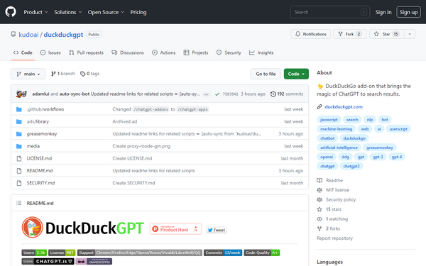Image resolution: width=426 pixels, height=266 pixels.
Task: Select the userscript topic tag
Action: [398, 129]
